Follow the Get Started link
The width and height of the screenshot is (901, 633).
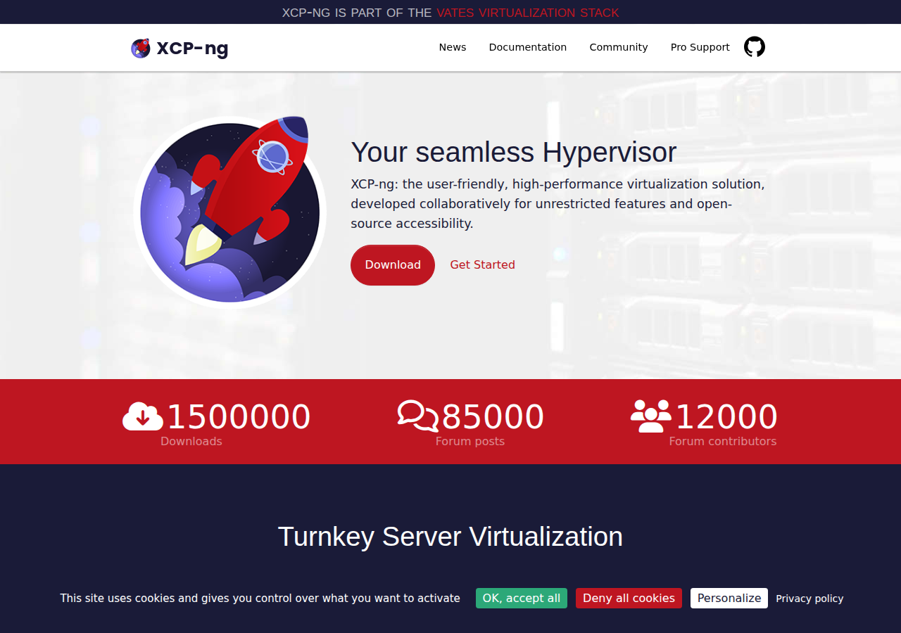tap(483, 265)
